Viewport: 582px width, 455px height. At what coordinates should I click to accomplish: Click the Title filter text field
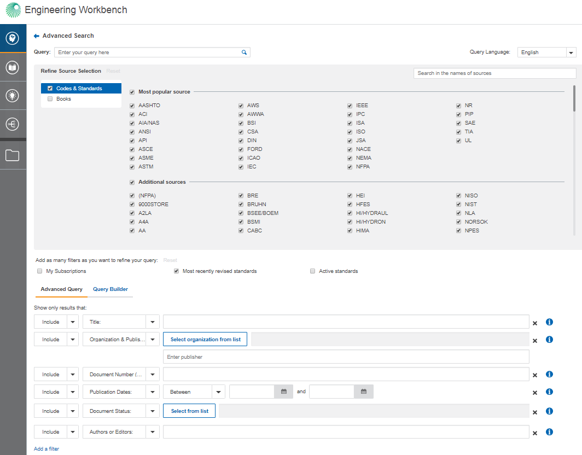click(x=346, y=322)
